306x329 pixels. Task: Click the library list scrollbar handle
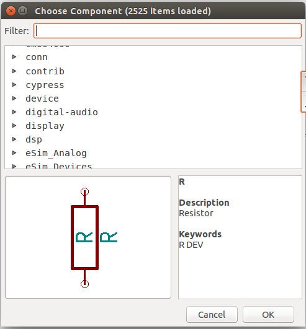tap(304, 92)
